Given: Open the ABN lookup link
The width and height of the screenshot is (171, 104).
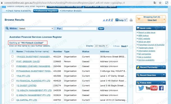Looking at the screenshot, I should (x=143, y=35).
